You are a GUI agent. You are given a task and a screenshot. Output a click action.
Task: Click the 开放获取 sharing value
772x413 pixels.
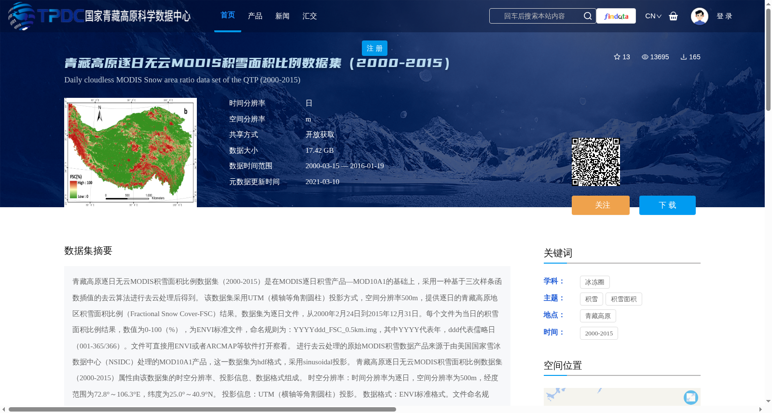pos(320,134)
